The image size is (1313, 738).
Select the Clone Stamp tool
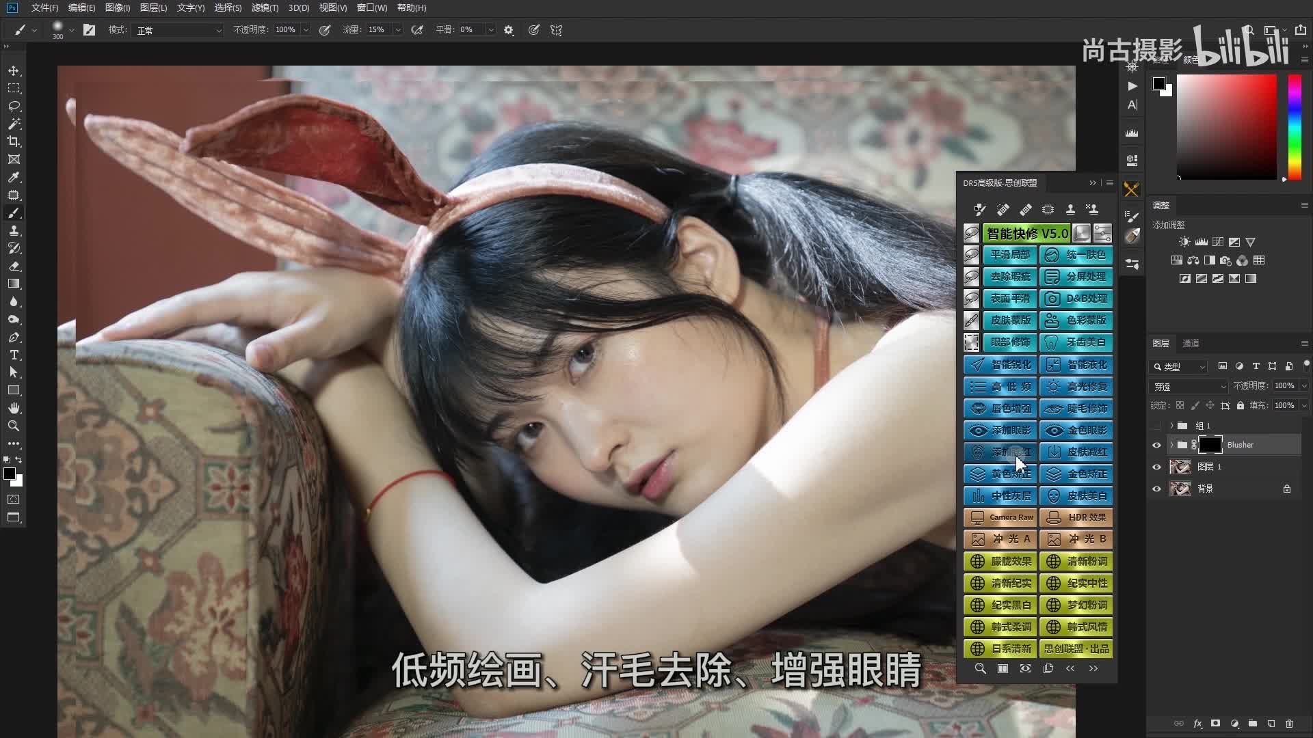click(14, 231)
